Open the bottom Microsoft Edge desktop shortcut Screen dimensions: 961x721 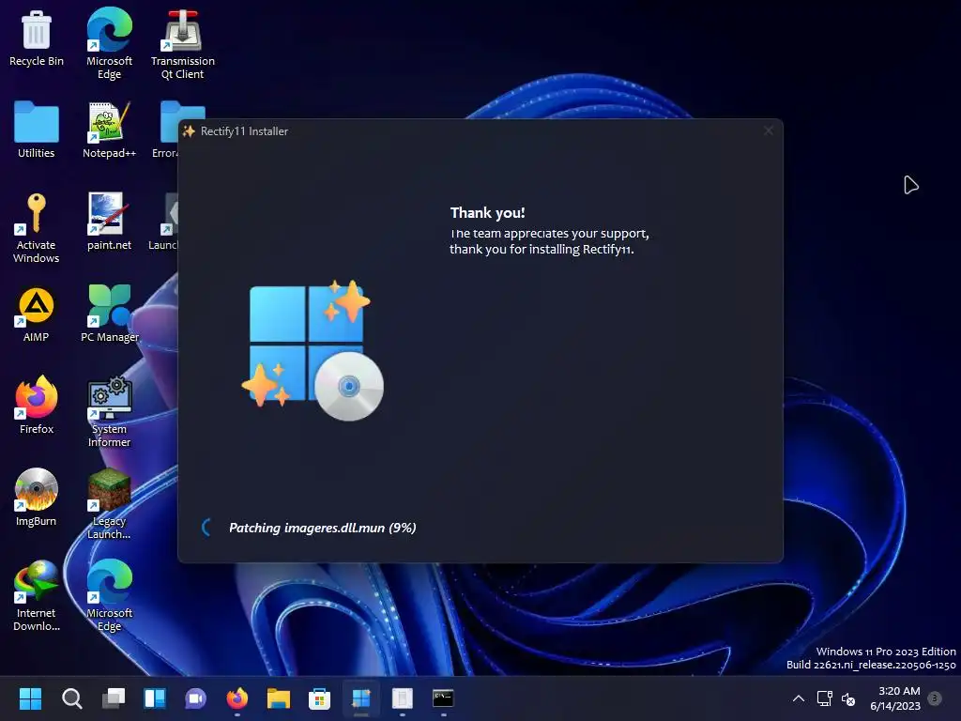click(109, 596)
